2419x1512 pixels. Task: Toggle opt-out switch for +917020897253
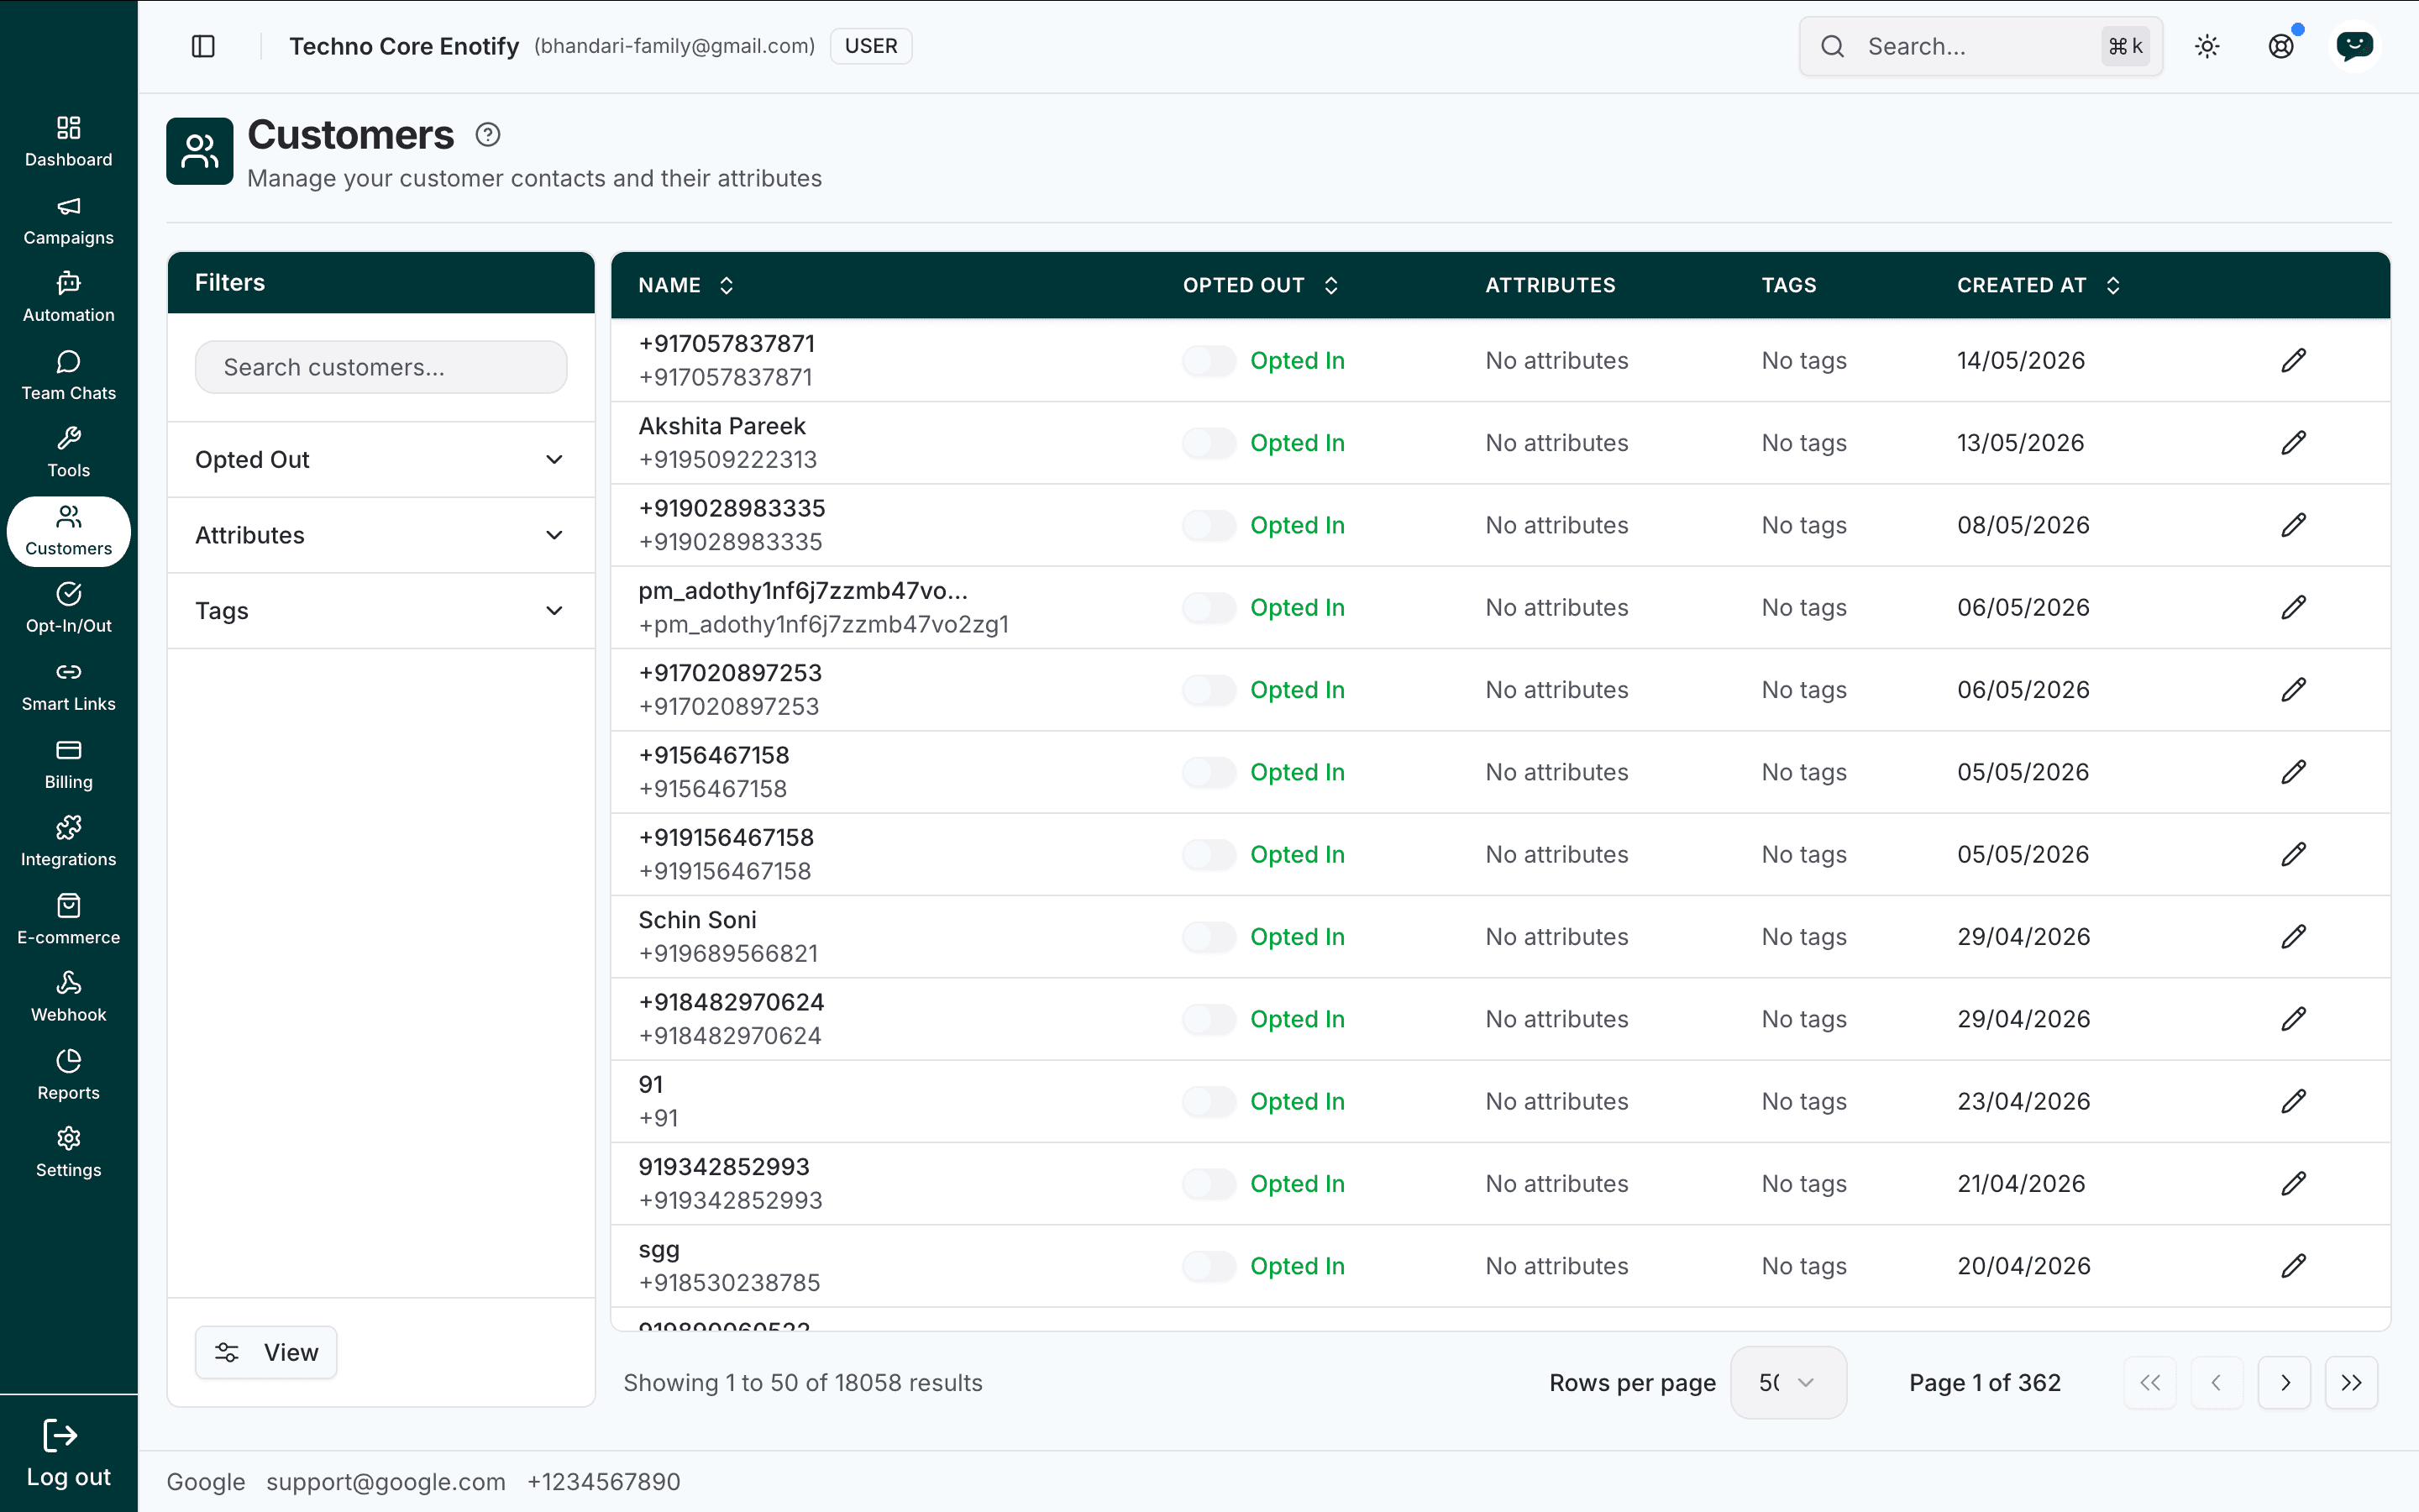1209,689
